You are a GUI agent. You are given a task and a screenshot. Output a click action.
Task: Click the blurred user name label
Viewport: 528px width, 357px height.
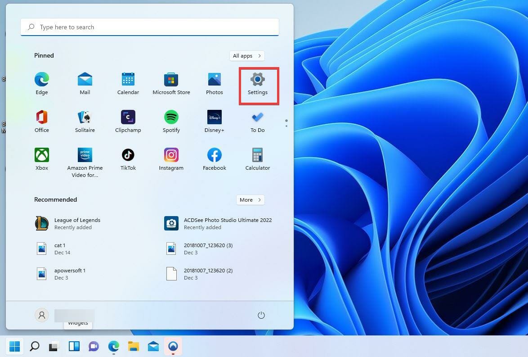click(x=74, y=315)
